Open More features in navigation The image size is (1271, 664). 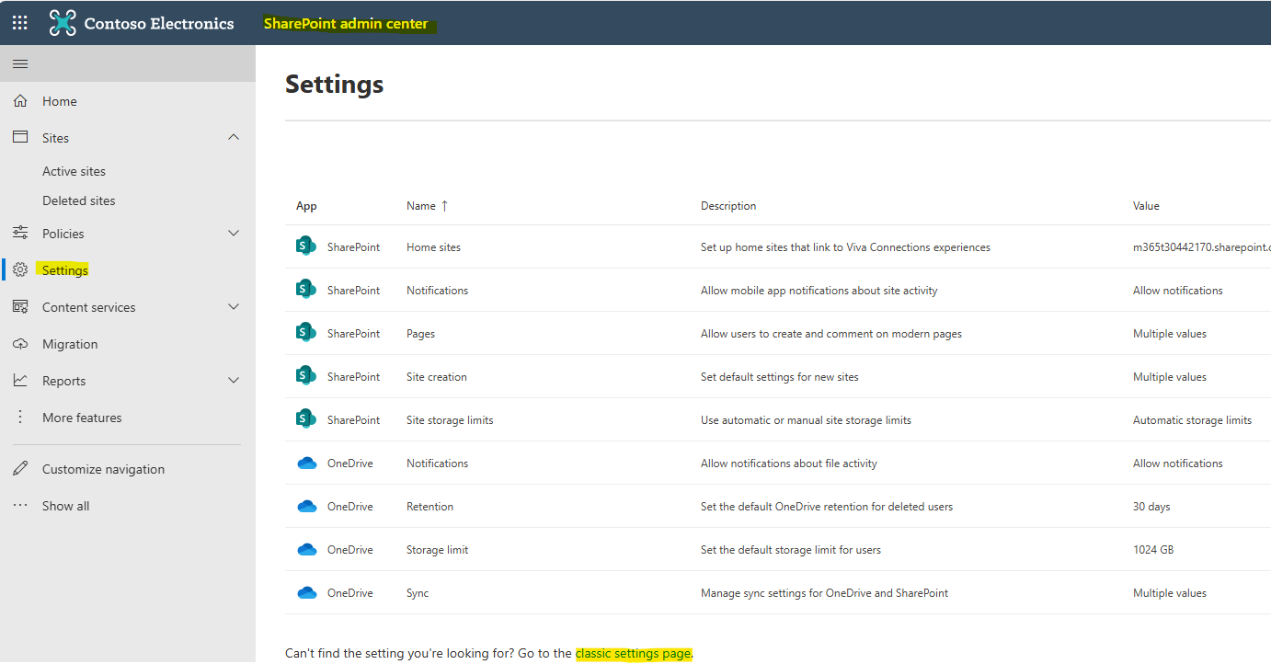point(82,418)
